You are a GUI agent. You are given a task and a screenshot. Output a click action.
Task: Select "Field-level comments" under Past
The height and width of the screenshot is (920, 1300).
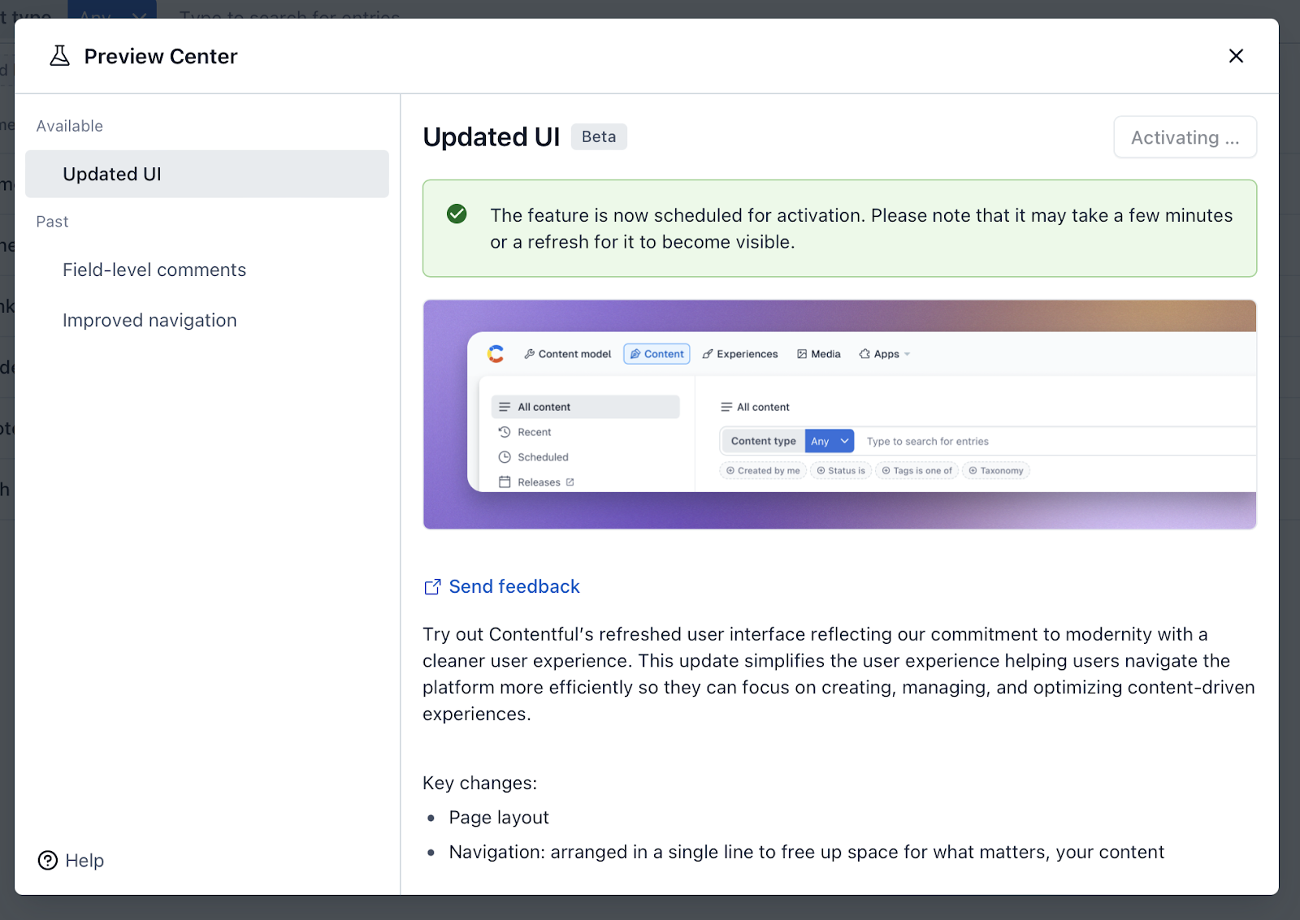tap(154, 270)
